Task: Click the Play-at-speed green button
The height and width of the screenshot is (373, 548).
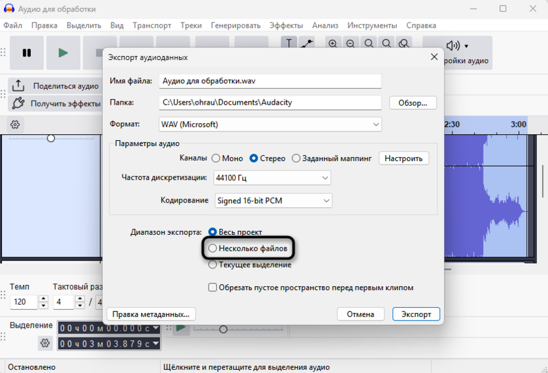Action: click(180, 328)
